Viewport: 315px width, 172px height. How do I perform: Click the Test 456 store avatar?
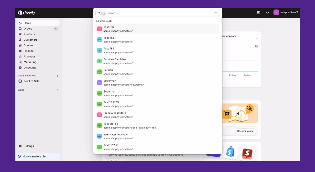point(100,40)
